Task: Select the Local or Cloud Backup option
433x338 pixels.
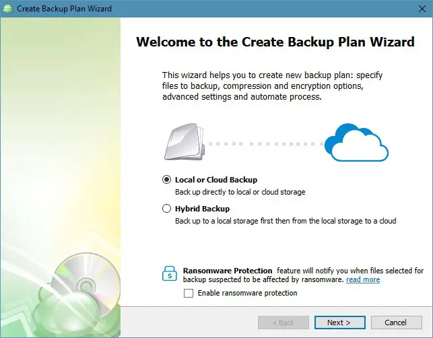Action: tap(167, 180)
